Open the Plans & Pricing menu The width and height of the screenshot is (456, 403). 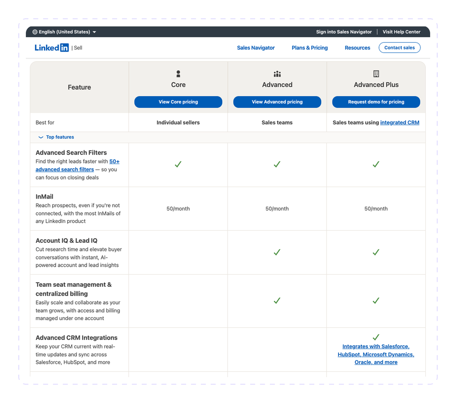pyautogui.click(x=310, y=48)
